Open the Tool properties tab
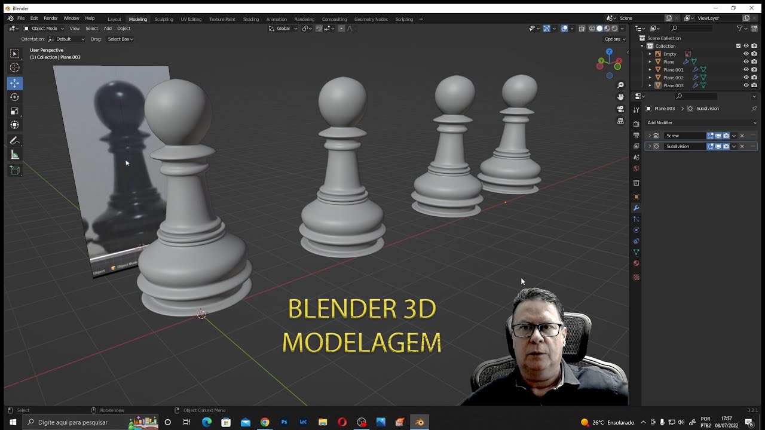This screenshot has height=430, width=765. (x=637, y=110)
